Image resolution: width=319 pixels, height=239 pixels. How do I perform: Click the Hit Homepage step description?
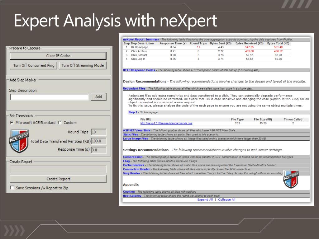(140, 47)
